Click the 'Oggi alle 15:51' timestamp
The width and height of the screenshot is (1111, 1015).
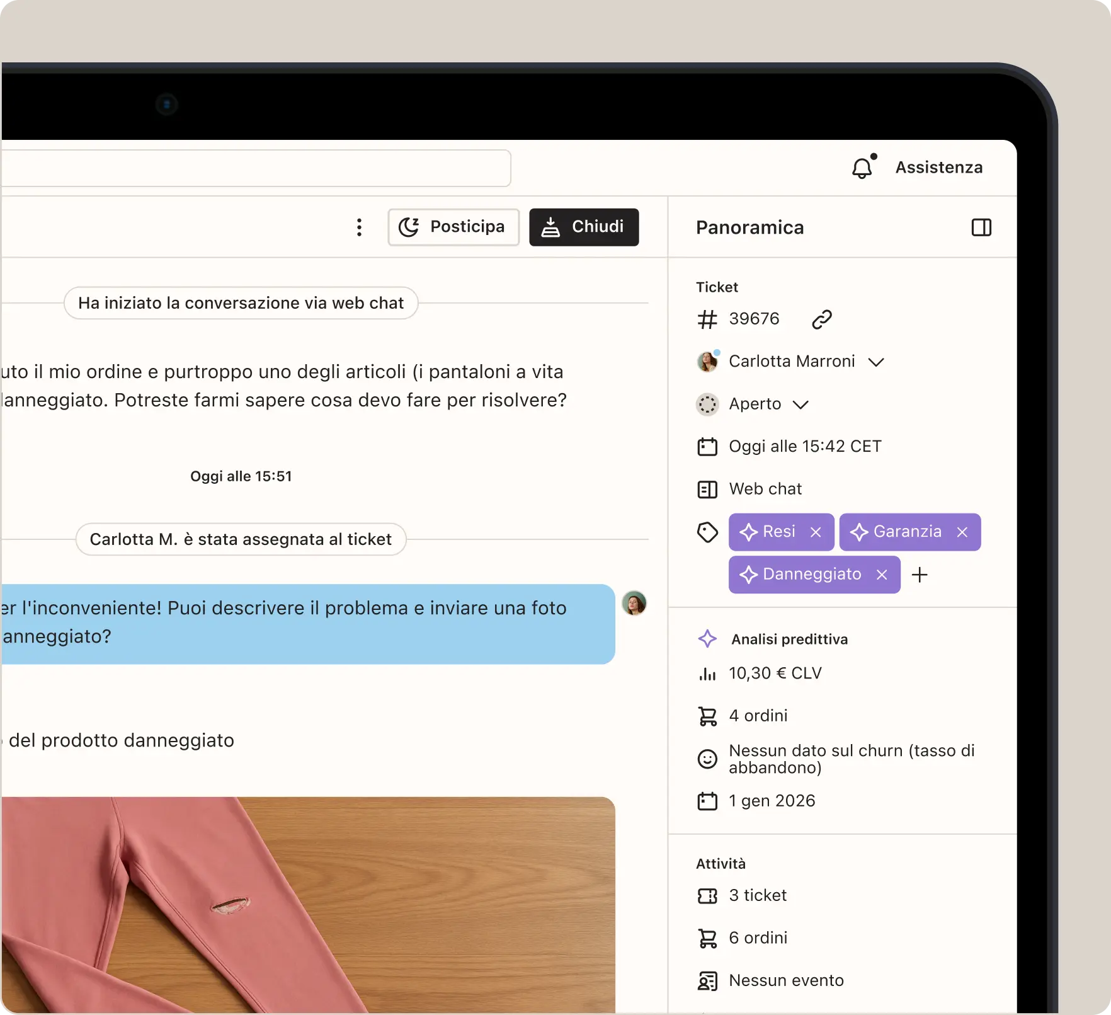[x=241, y=476]
